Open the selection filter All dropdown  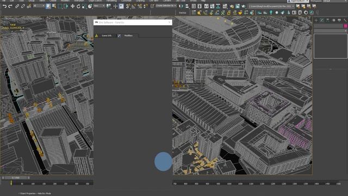(x=39, y=6)
